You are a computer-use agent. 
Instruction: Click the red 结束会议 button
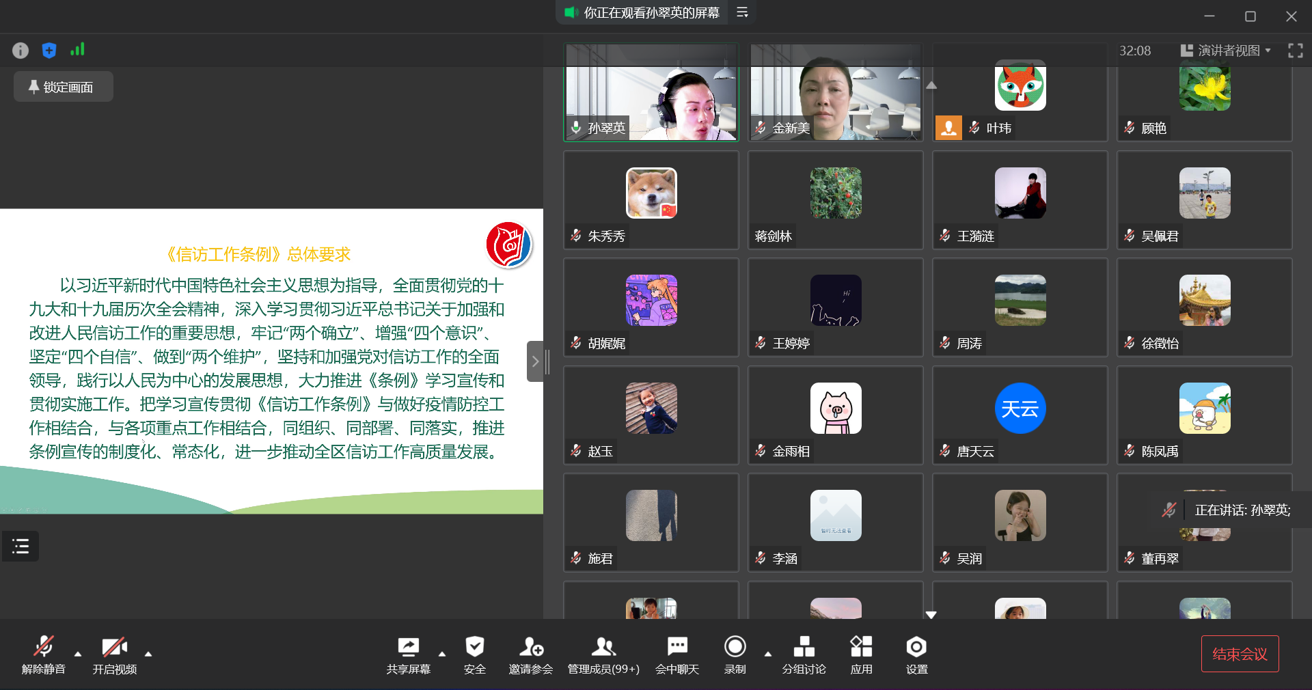1240,654
